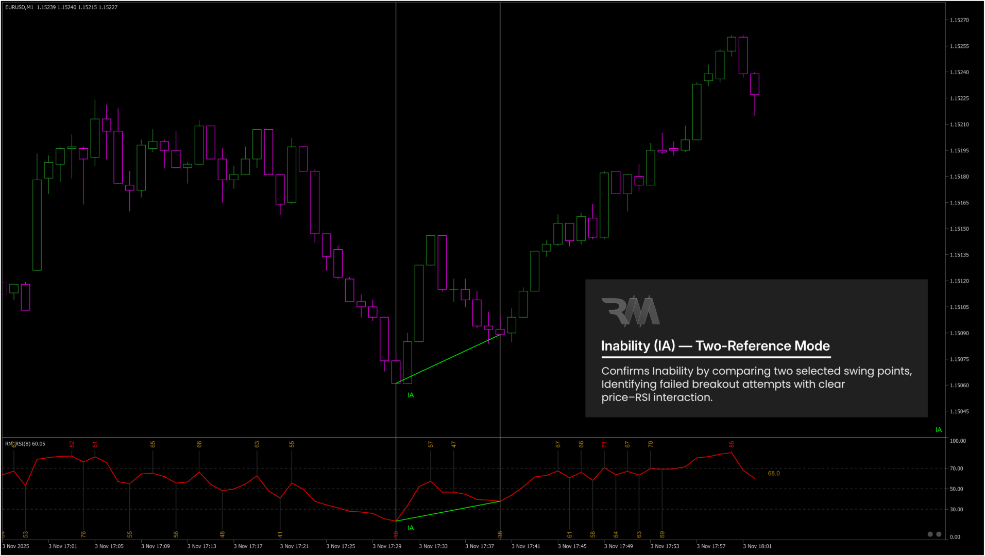Select the RM_RSI(8) 60.05 indicator label

click(25, 444)
